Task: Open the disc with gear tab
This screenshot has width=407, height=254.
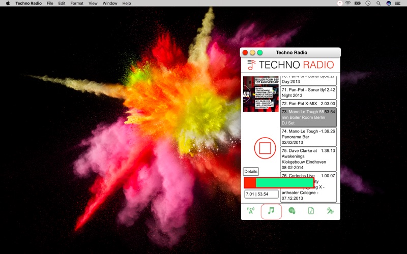Action: coord(292,210)
